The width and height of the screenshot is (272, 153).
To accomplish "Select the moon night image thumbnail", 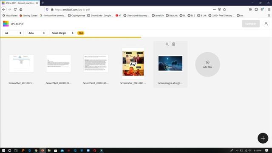I will 170,63.
